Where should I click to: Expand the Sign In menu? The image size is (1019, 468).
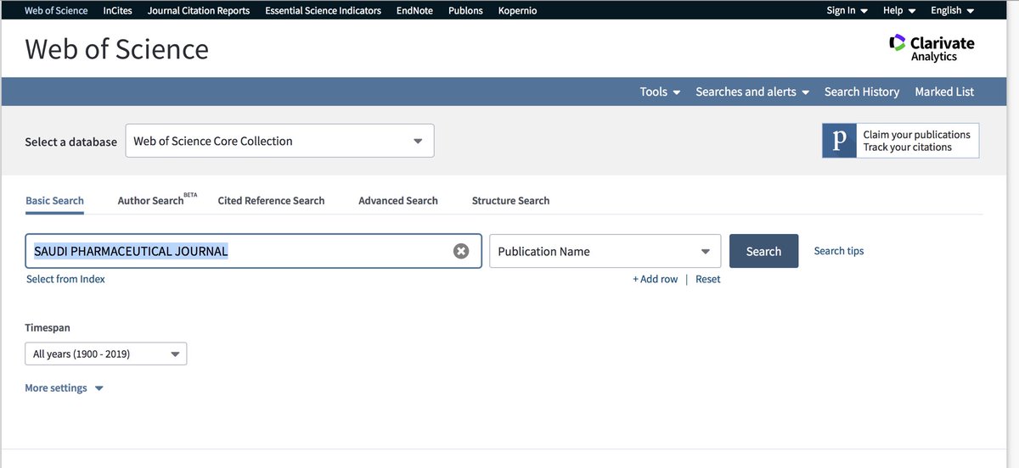point(847,10)
